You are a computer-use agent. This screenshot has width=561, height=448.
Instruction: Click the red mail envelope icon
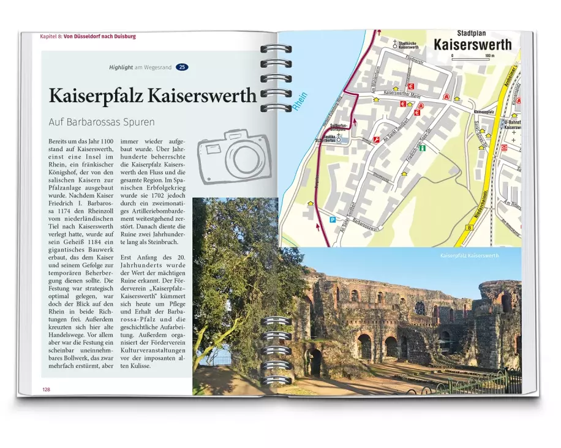tap(504, 147)
